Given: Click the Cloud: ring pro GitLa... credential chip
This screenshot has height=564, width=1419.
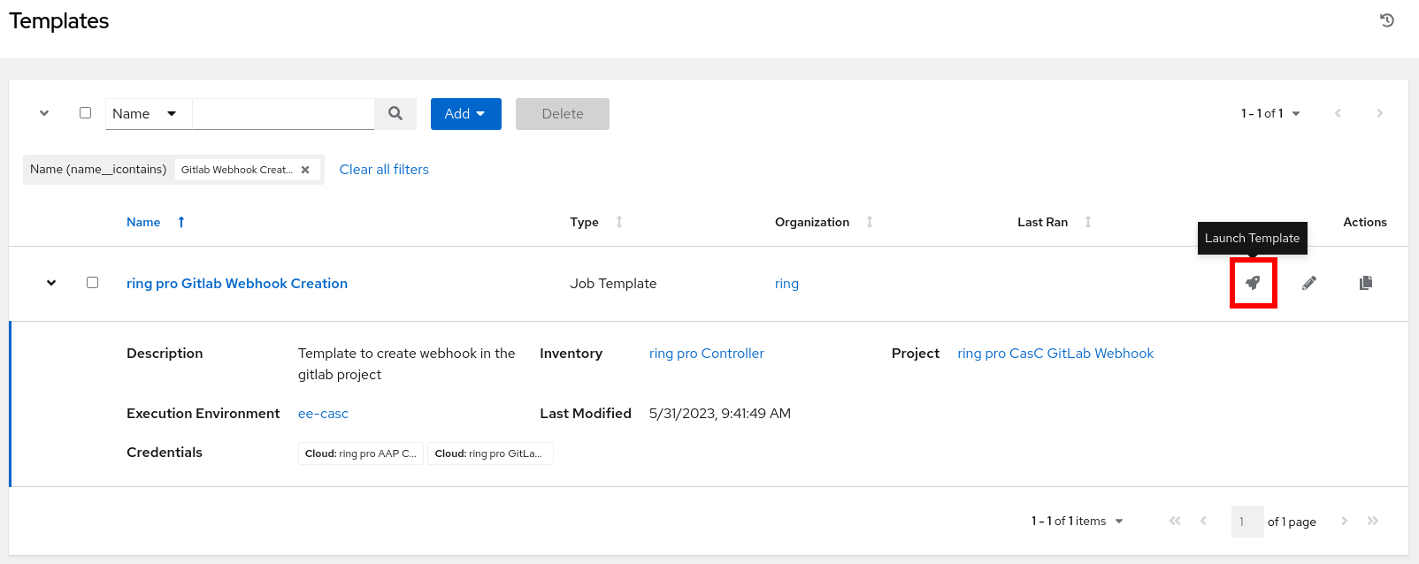Looking at the screenshot, I should pyautogui.click(x=490, y=453).
